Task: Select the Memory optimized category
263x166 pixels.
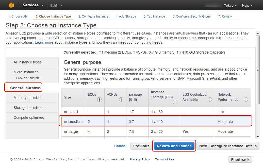Action: point(28,98)
